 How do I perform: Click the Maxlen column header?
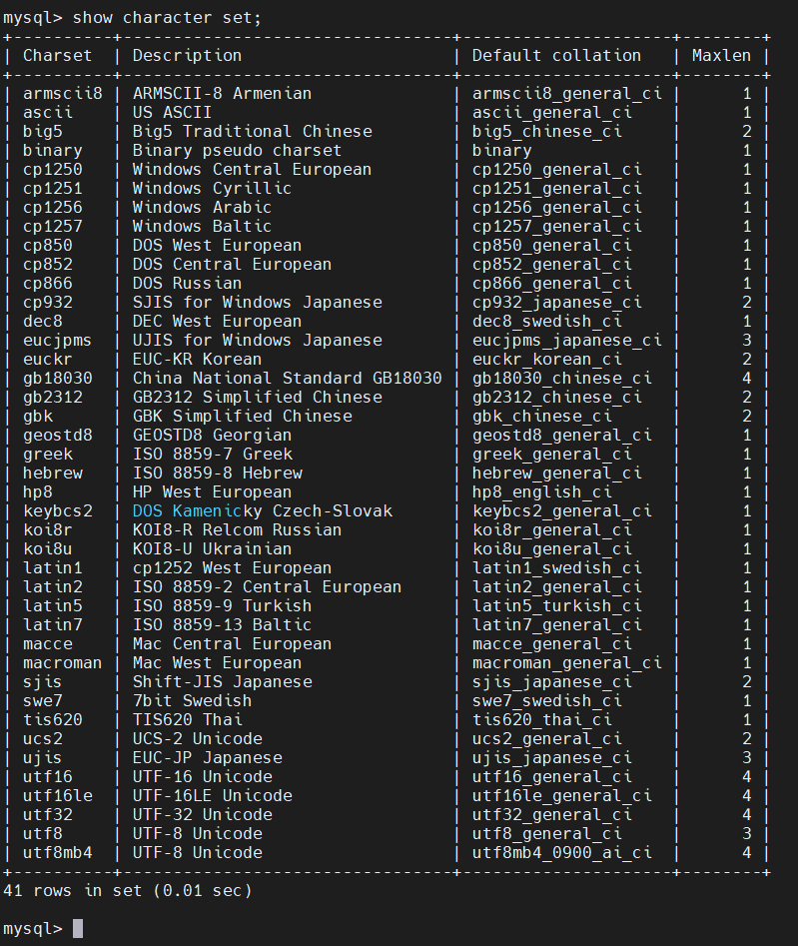(x=721, y=56)
